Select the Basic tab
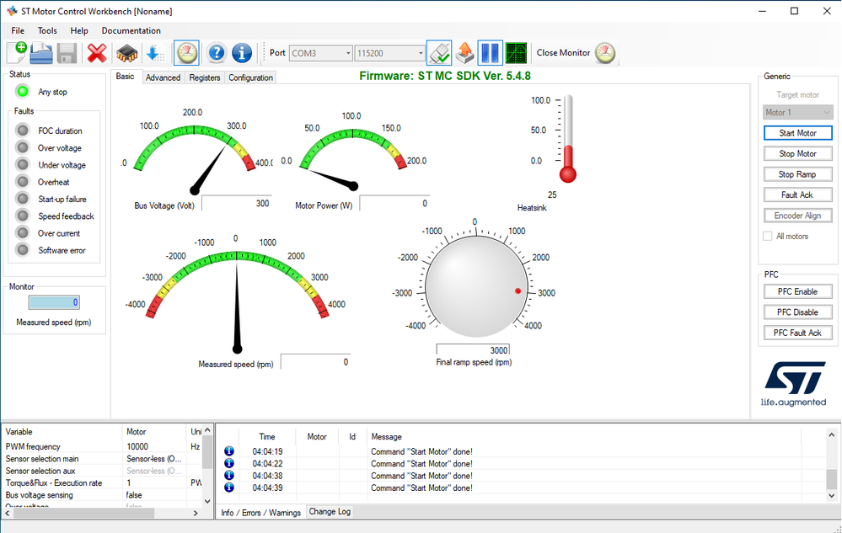 tap(125, 77)
